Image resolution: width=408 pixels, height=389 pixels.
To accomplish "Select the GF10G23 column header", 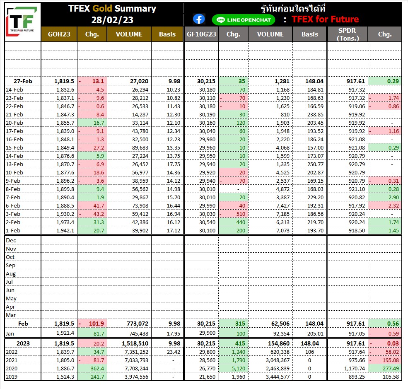I will click(201, 34).
